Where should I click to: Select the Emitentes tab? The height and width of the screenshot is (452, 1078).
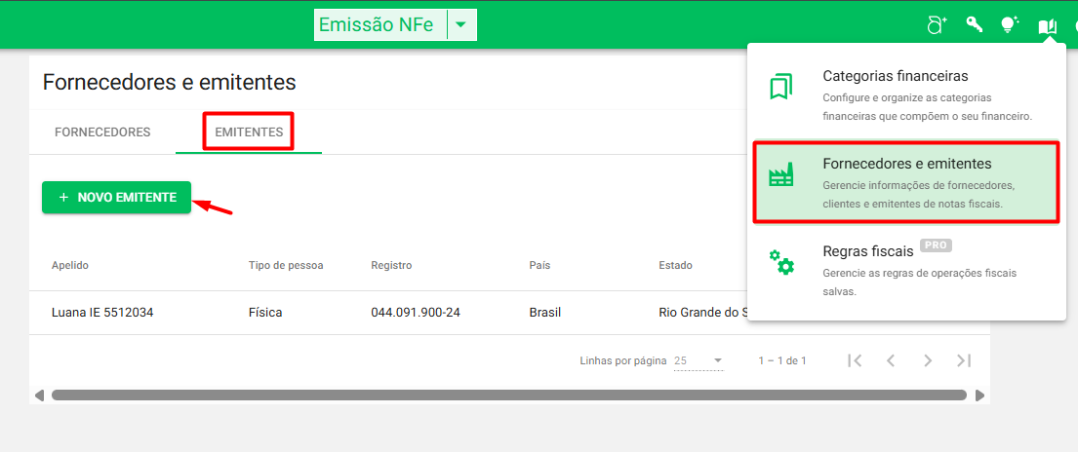click(249, 132)
